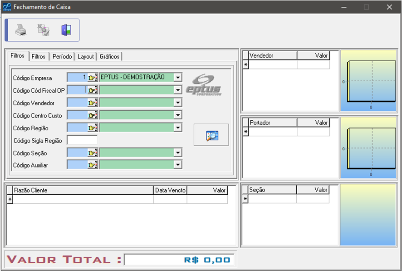Open the Layout tab
Image resolution: width=402 pixels, height=271 pixels.
[85, 57]
